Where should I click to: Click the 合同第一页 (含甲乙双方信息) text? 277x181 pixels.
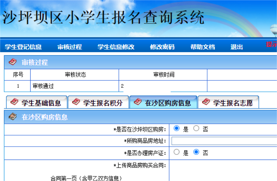pos(86,178)
